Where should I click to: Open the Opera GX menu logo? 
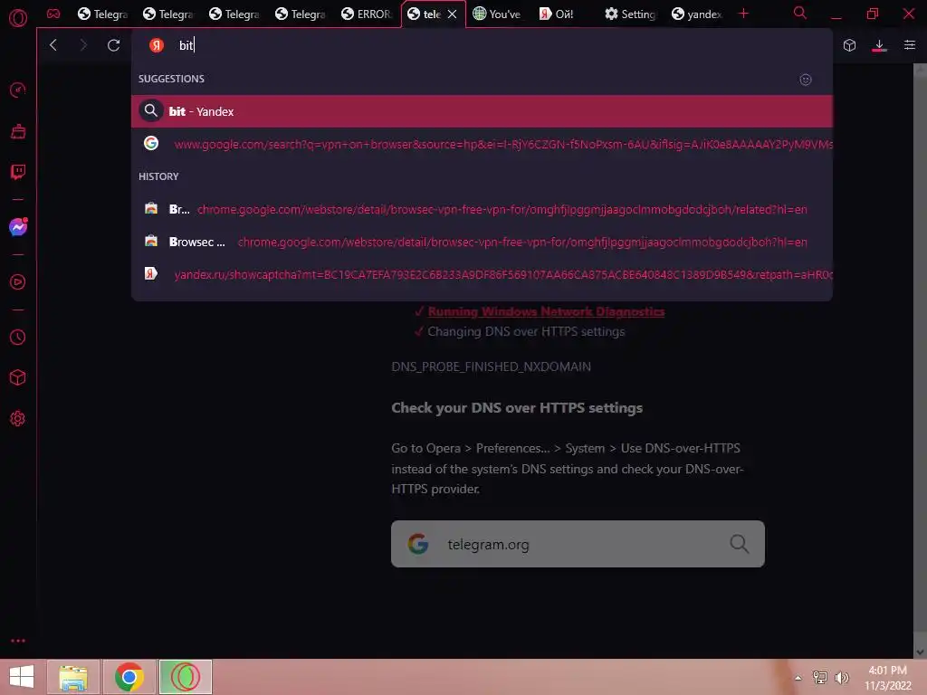pos(18,18)
